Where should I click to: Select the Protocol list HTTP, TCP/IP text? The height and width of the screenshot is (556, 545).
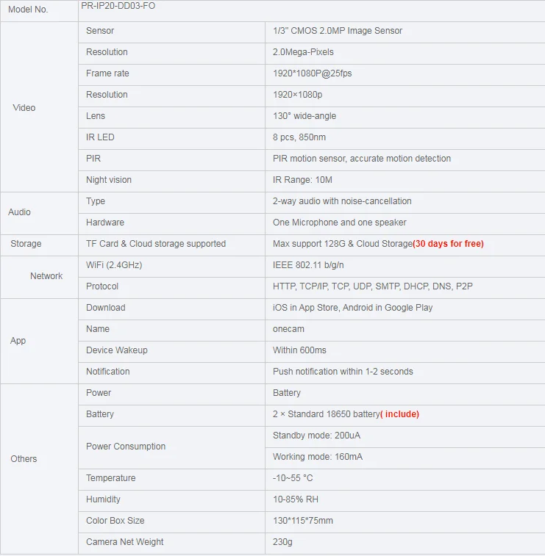(372, 286)
